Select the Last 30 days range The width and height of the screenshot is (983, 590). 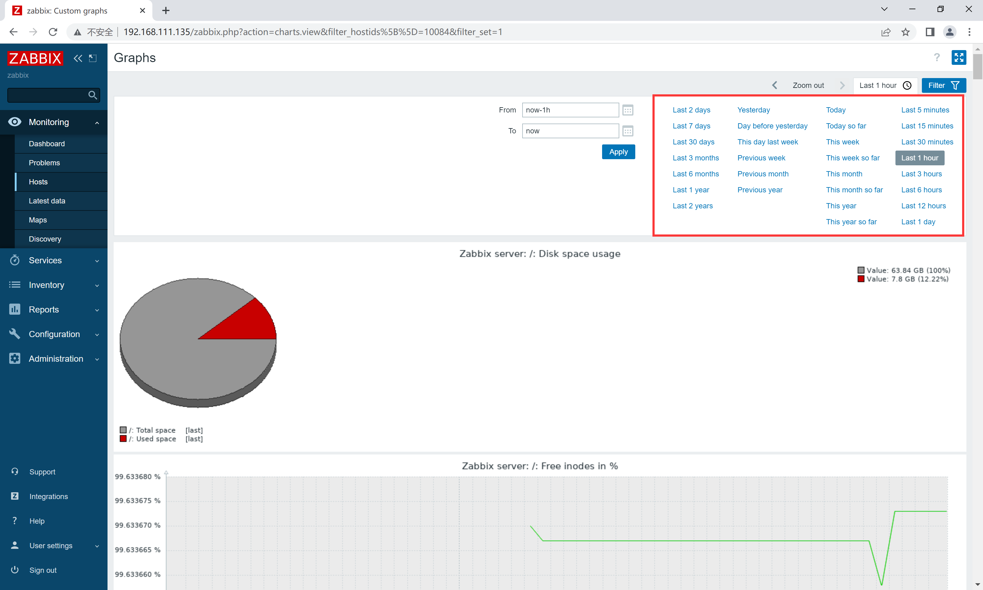(x=693, y=142)
